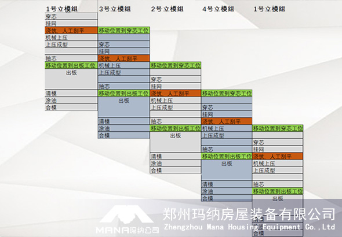The width and height of the screenshot is (342, 237).
Task: Click green 移动位置到穿芯工位 cell under 3号立模组
Action: [x=123, y=31]
